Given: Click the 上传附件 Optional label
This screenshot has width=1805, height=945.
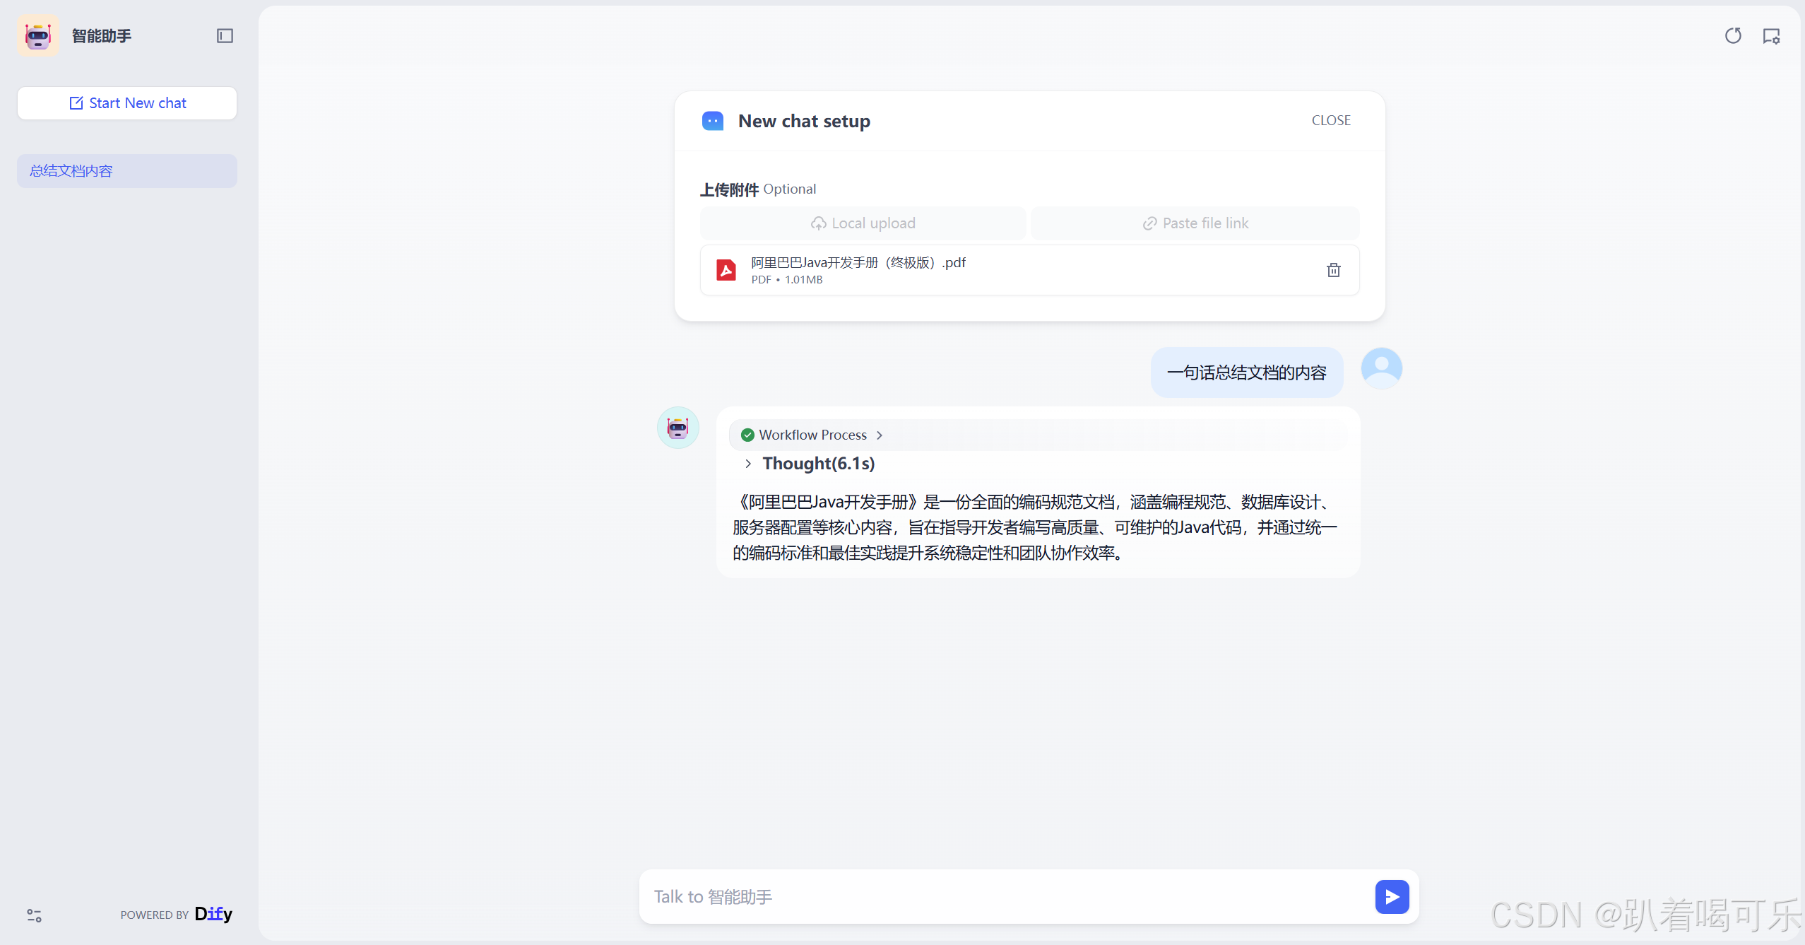Looking at the screenshot, I should click(x=758, y=189).
